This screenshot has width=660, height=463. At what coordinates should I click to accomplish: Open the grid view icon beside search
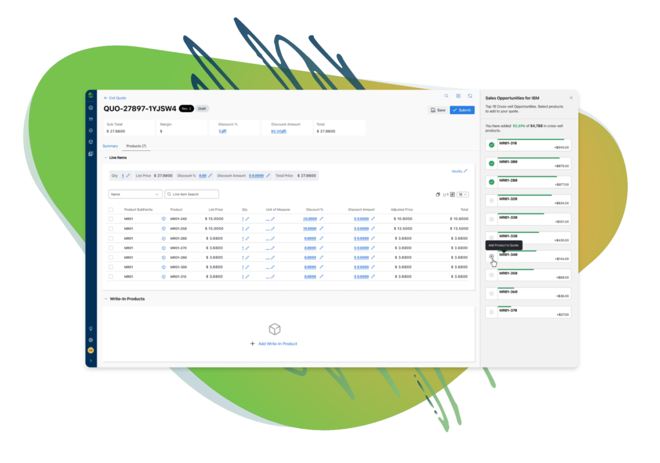(458, 95)
